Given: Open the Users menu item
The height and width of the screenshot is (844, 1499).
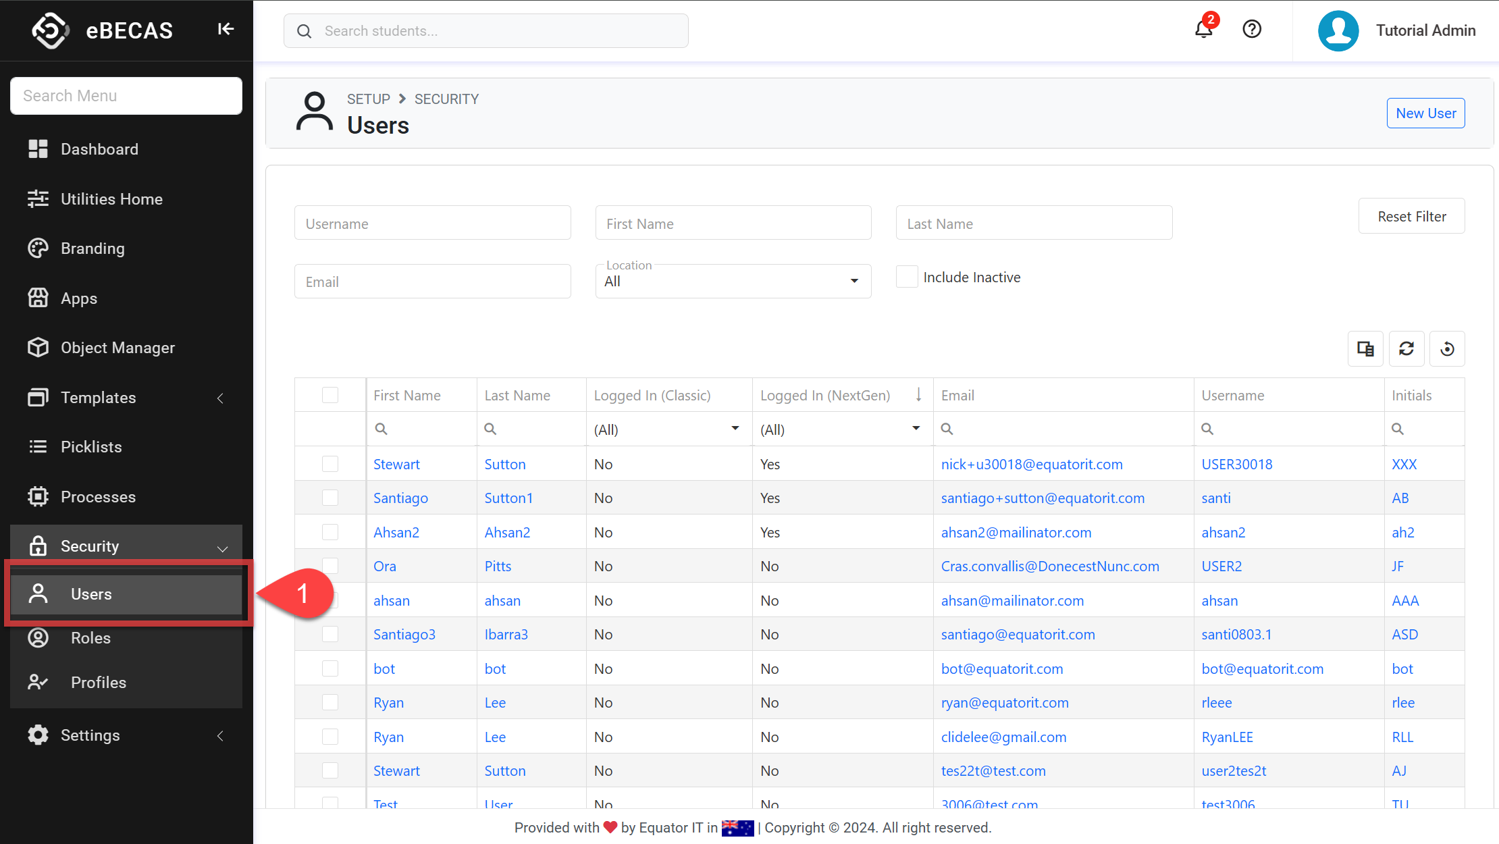Looking at the screenshot, I should [x=126, y=594].
